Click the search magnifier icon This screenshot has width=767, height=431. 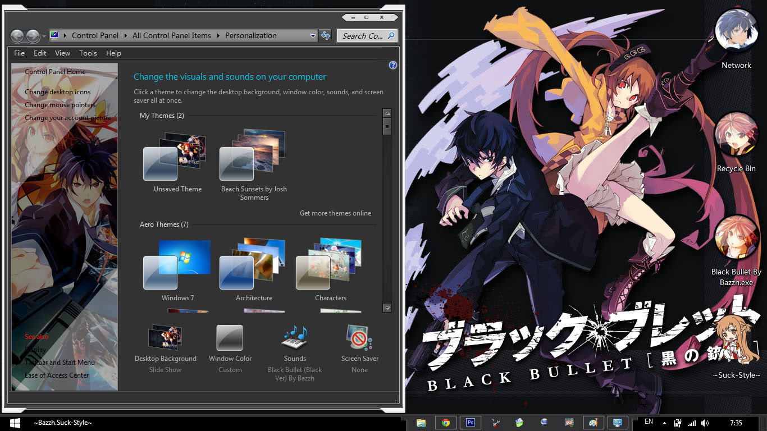click(391, 35)
